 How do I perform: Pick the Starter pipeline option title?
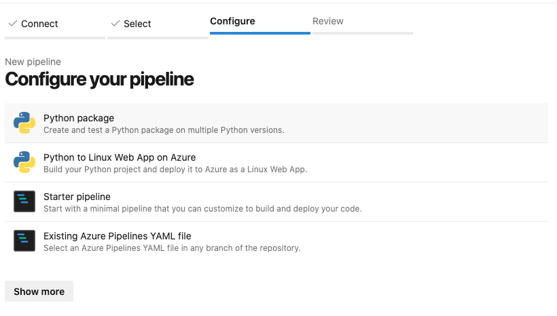77,197
